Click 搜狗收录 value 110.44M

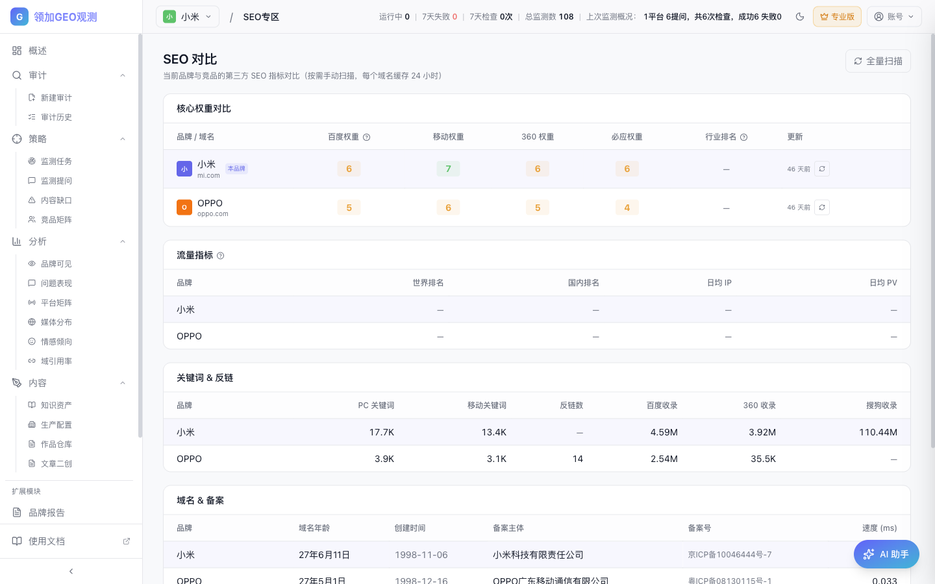coord(878,432)
